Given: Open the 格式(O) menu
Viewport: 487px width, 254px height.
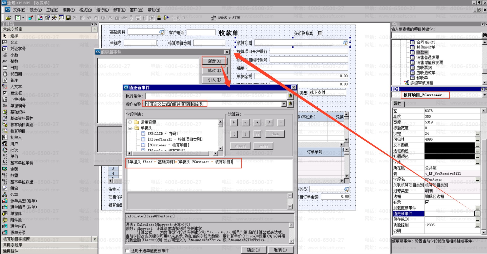Looking at the screenshot, I should click(x=85, y=10).
